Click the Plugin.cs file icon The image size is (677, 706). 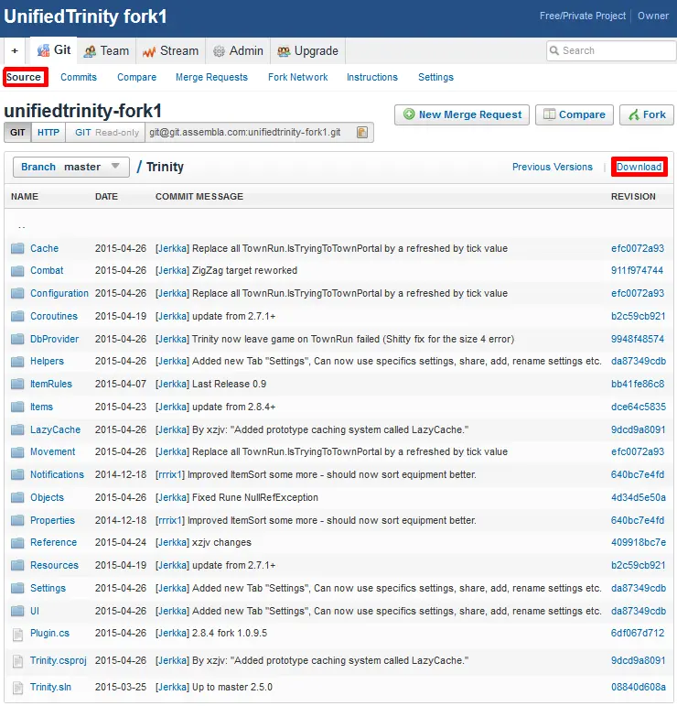[x=18, y=634]
